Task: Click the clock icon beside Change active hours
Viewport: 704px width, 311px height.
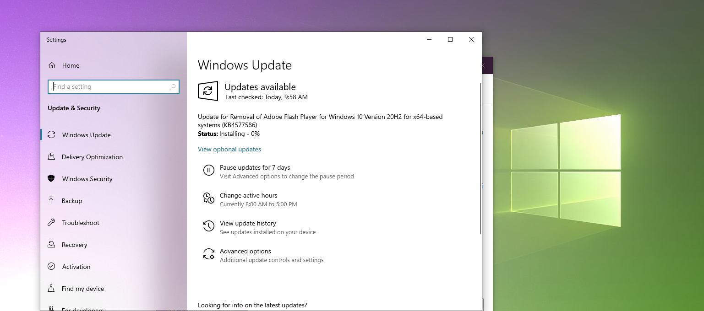Action: coord(208,198)
